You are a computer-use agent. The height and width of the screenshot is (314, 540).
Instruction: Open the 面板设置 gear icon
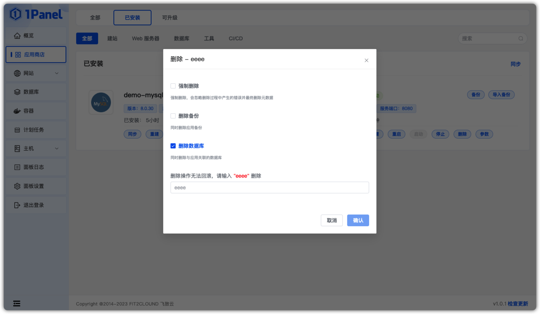[x=17, y=186]
